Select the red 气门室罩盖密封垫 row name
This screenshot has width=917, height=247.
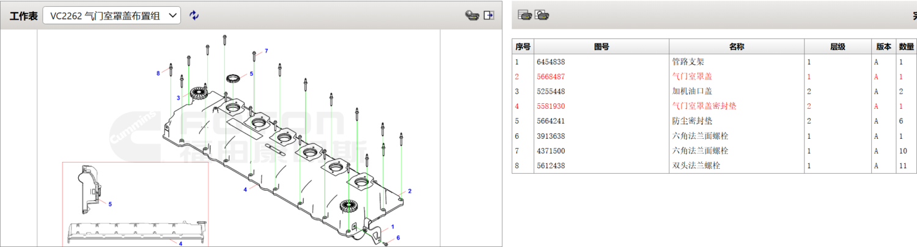(x=704, y=106)
